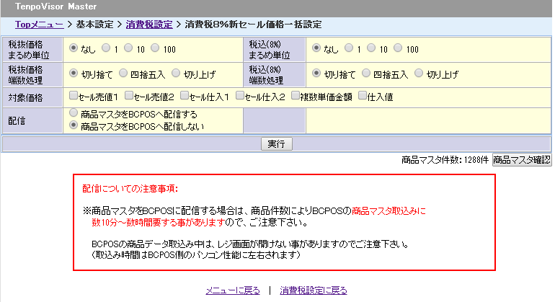This screenshot has height=302, width=555.
Task: Click 消費税8%新セール価格一括設定 breadcrumb text
Action: [253, 25]
